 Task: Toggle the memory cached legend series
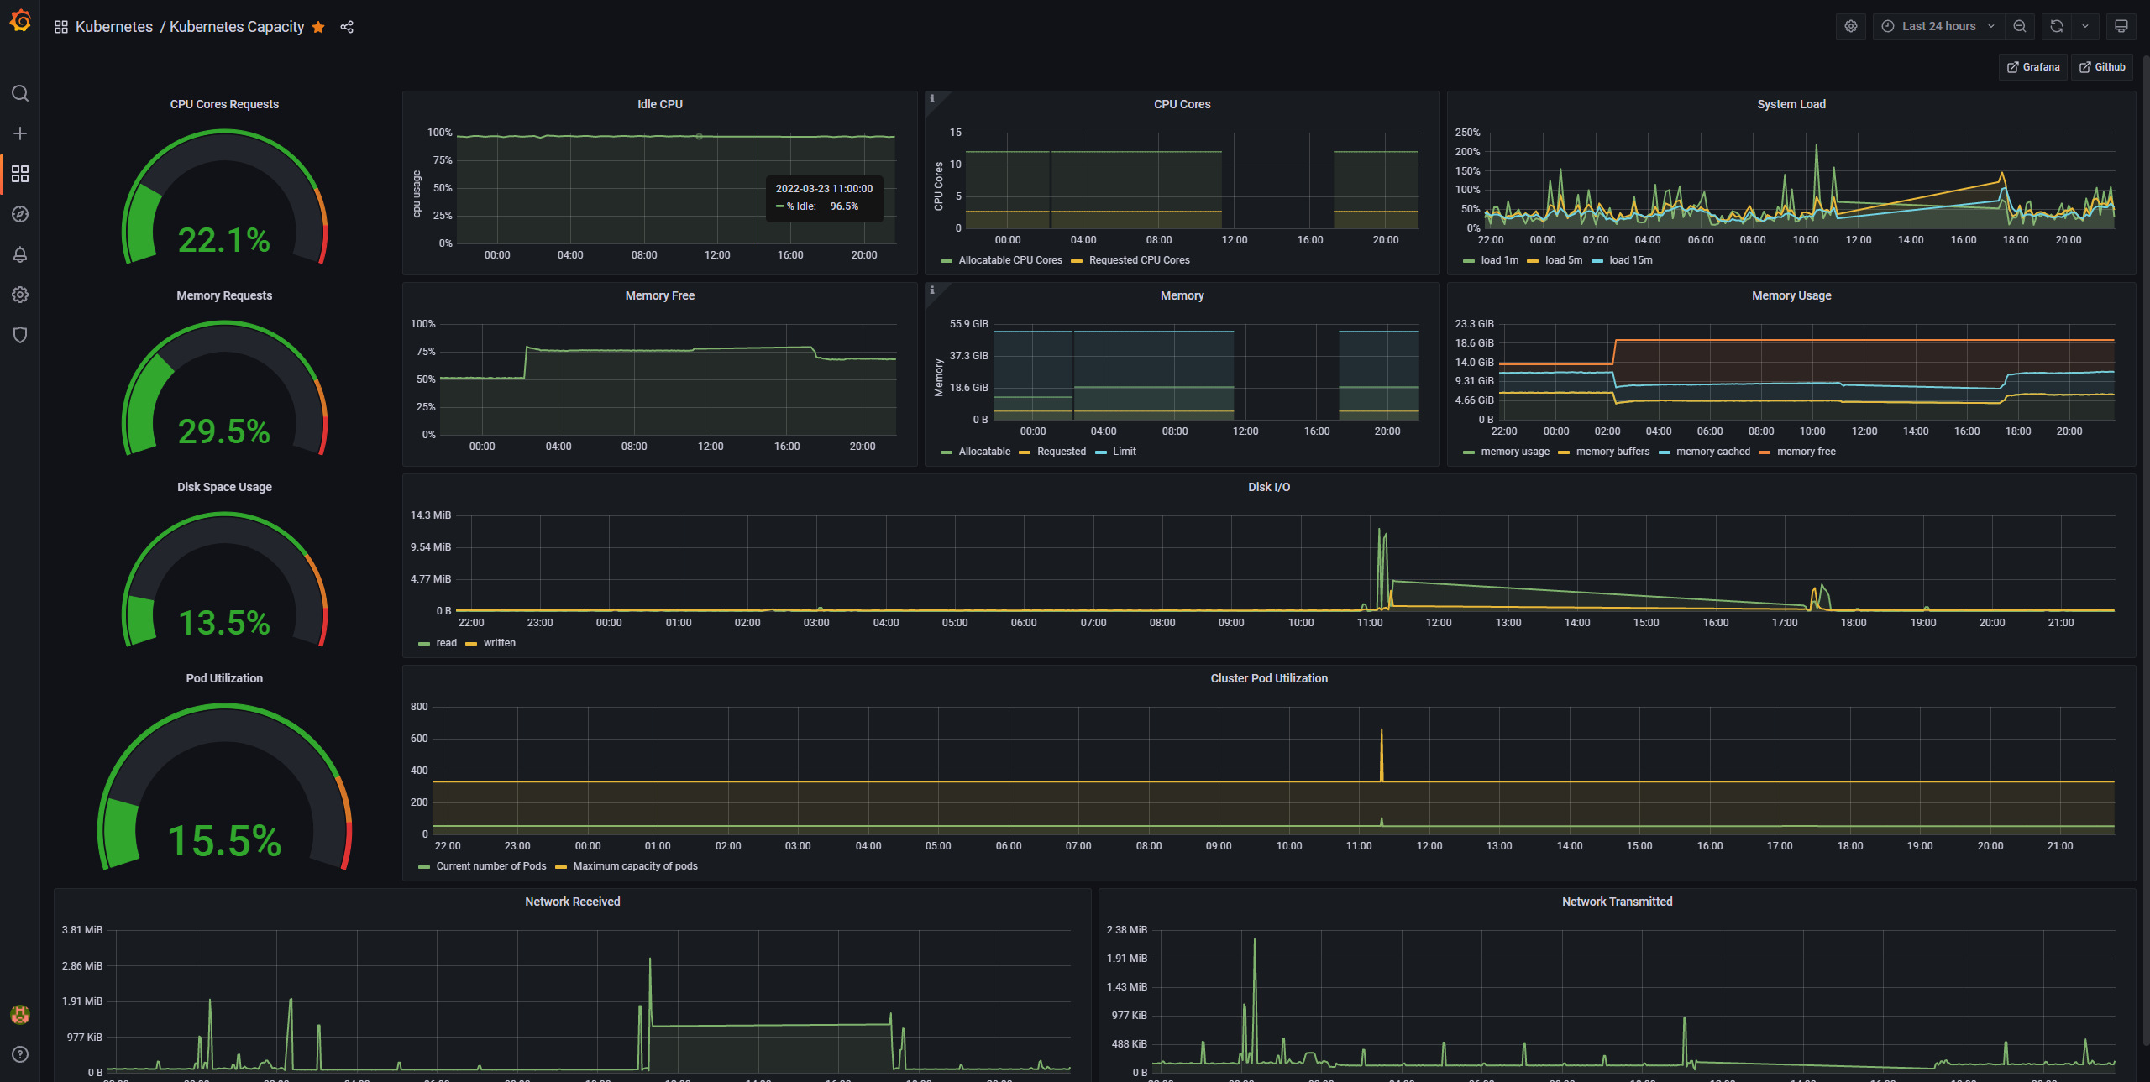point(1713,452)
